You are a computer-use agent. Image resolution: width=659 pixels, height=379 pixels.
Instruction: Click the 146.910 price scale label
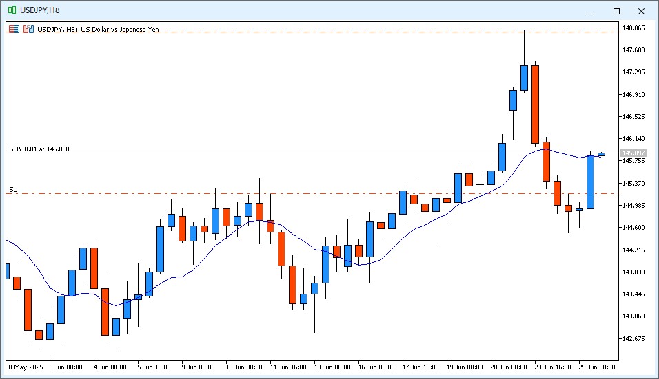(x=633, y=95)
